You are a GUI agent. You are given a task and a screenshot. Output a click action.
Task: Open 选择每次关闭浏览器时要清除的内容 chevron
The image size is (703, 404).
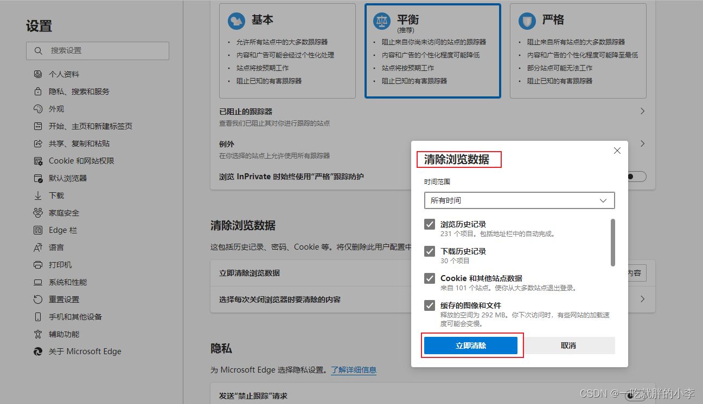click(x=643, y=299)
